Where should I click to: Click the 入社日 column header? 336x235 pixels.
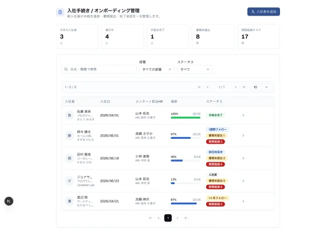[x=105, y=101]
